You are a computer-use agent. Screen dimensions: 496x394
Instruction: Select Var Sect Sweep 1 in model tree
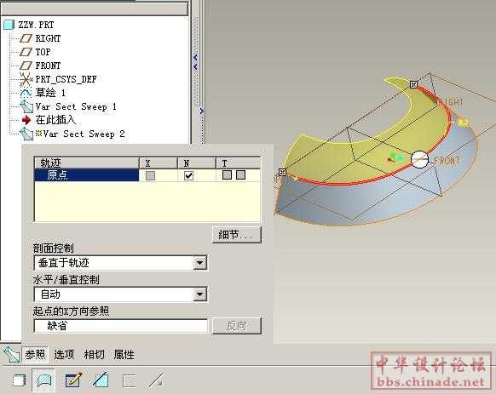[x=76, y=106]
